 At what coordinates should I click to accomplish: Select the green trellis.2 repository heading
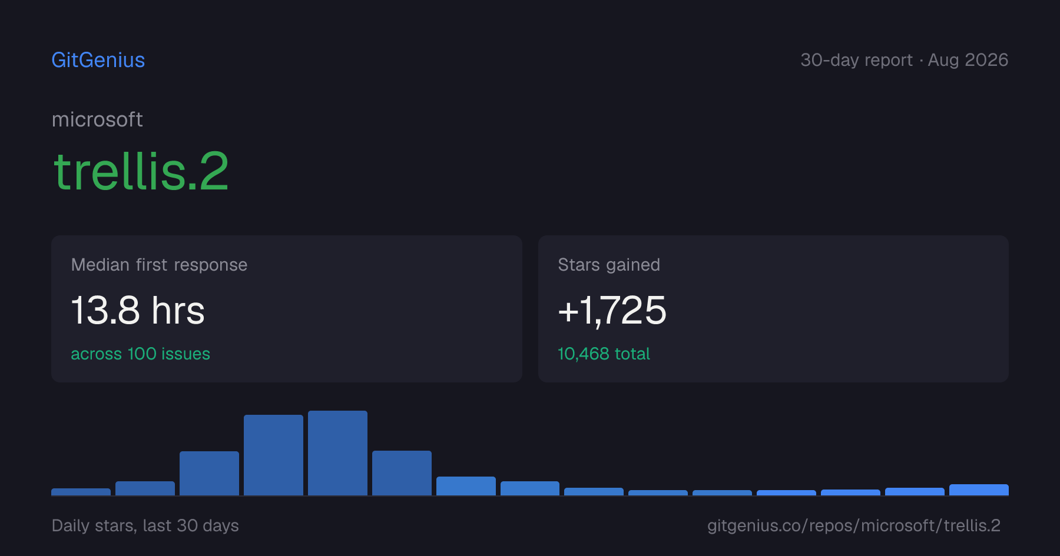141,171
